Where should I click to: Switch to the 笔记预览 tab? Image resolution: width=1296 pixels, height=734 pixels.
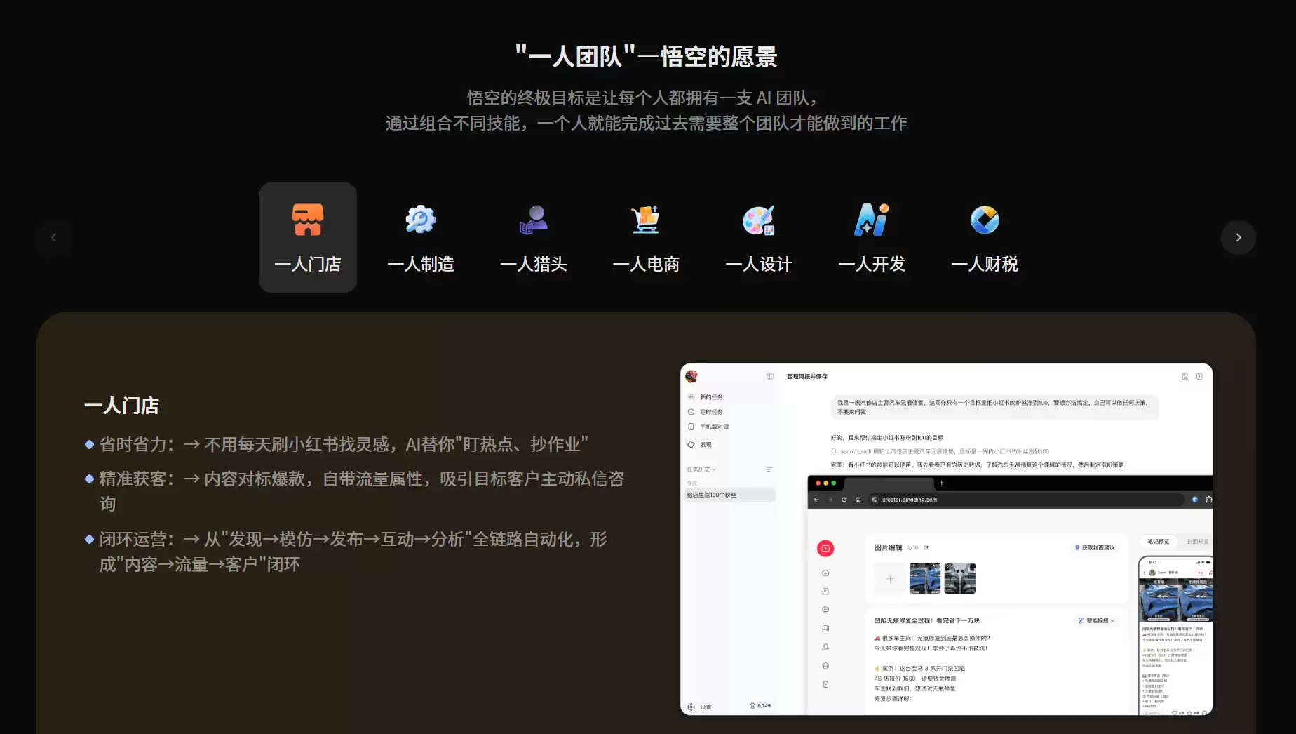point(1159,542)
